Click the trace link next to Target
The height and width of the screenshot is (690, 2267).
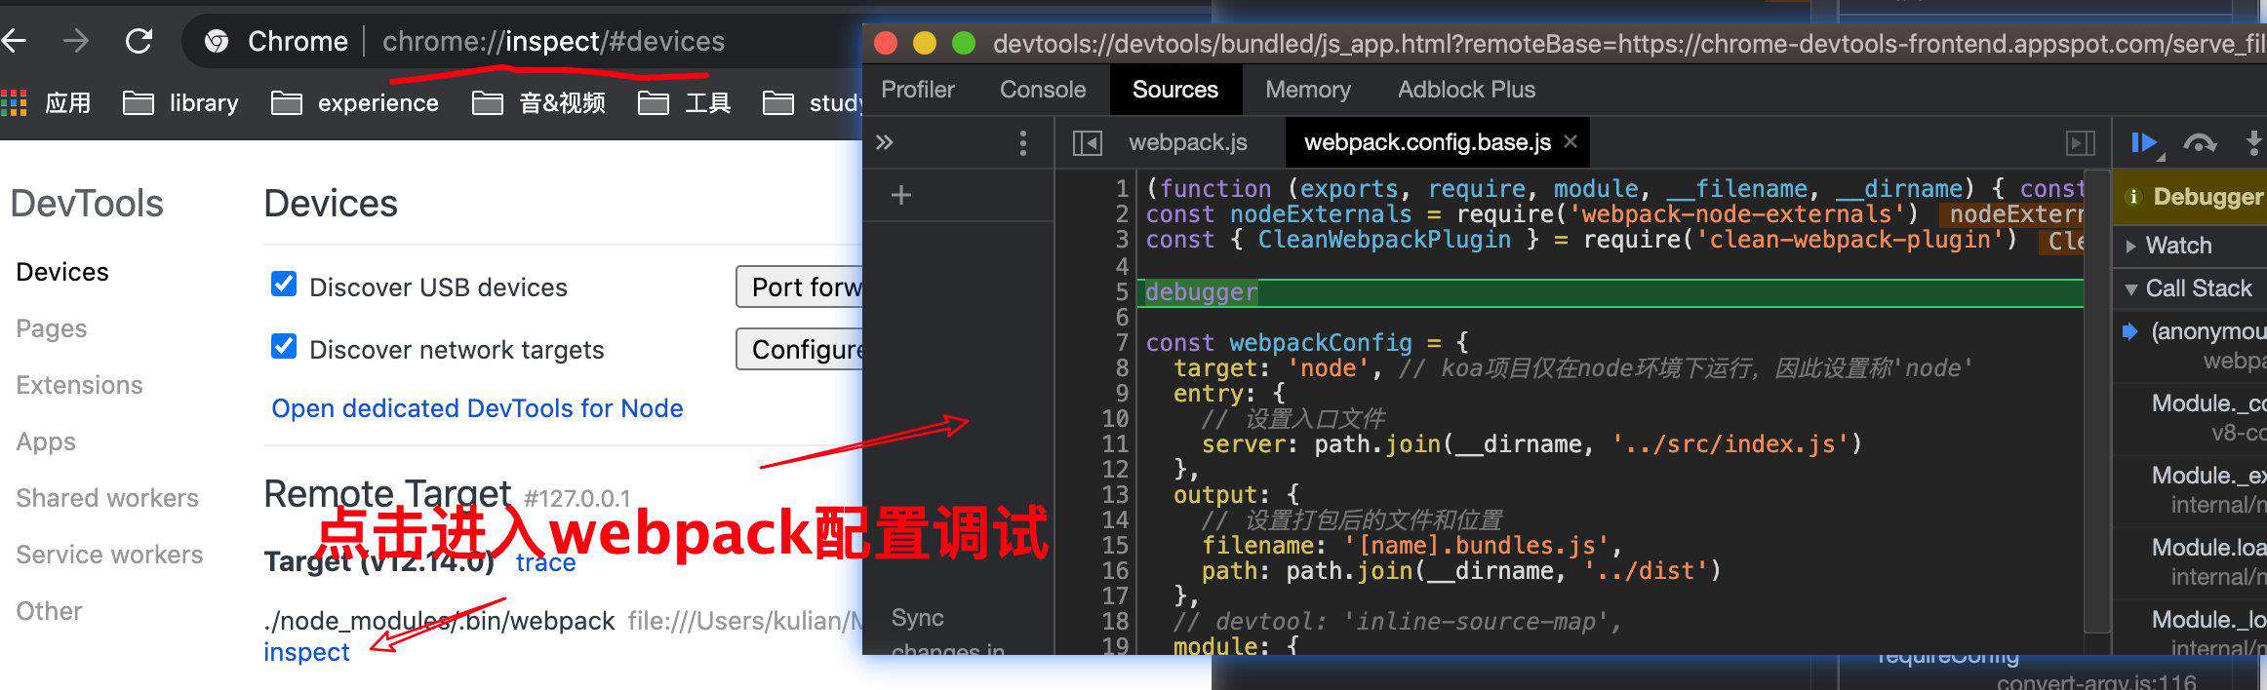pos(545,562)
